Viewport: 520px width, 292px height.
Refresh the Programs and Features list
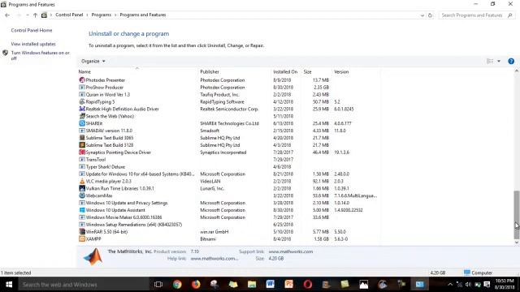(430, 15)
